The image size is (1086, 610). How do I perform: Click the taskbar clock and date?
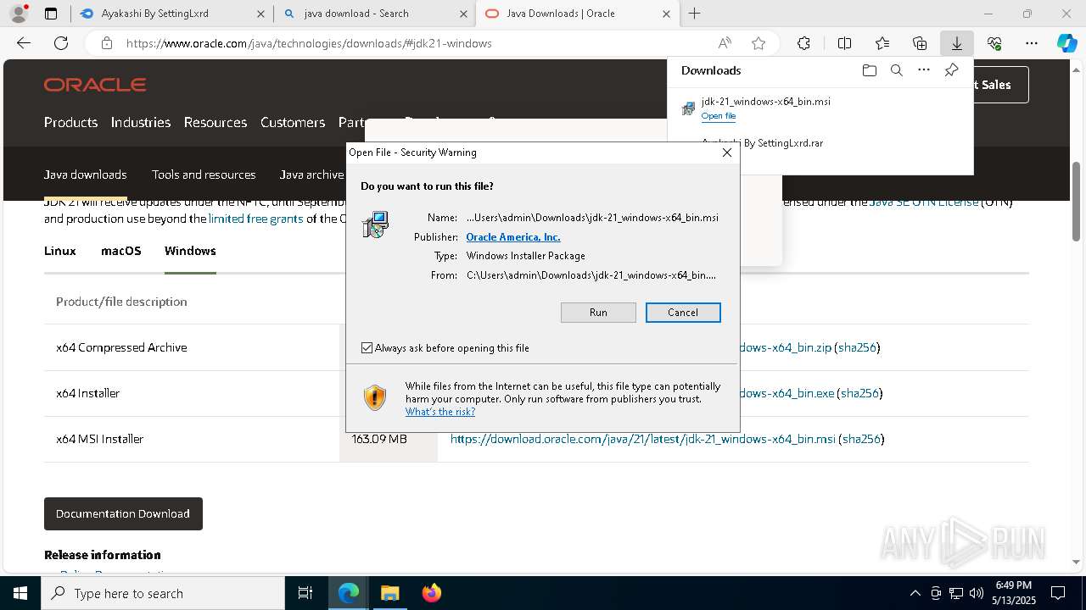pos(1013,593)
